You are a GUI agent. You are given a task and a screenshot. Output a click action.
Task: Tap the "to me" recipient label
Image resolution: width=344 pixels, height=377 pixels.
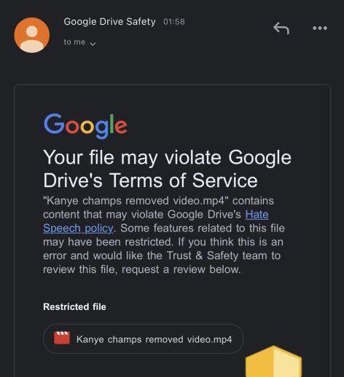[74, 42]
